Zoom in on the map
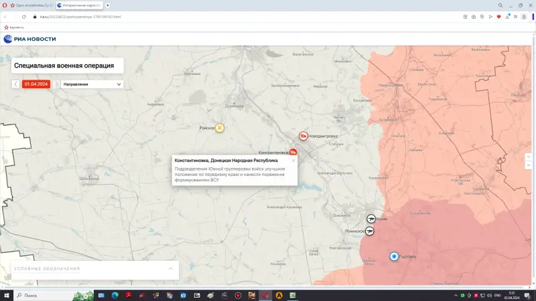This screenshot has height=301, width=536. pyautogui.click(x=529, y=157)
